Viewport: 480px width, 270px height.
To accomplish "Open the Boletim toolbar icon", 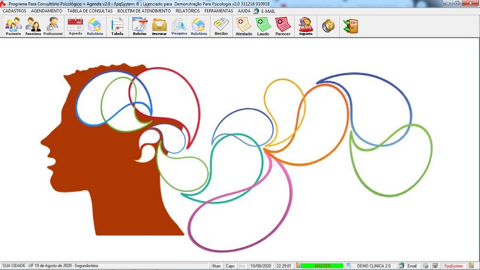I will click(139, 26).
